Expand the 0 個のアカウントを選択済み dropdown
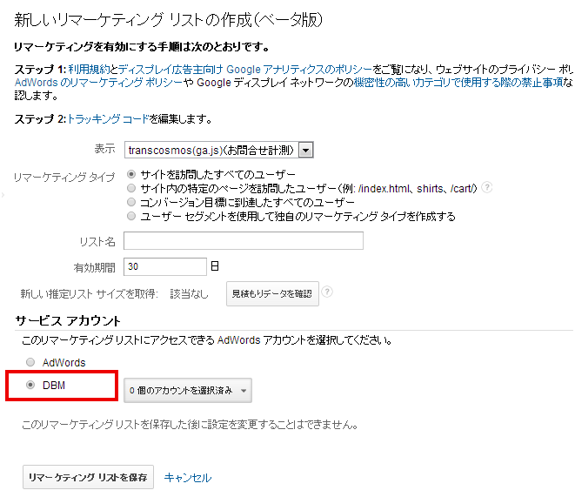Screen dimensions: 575x497 pyautogui.click(x=187, y=390)
